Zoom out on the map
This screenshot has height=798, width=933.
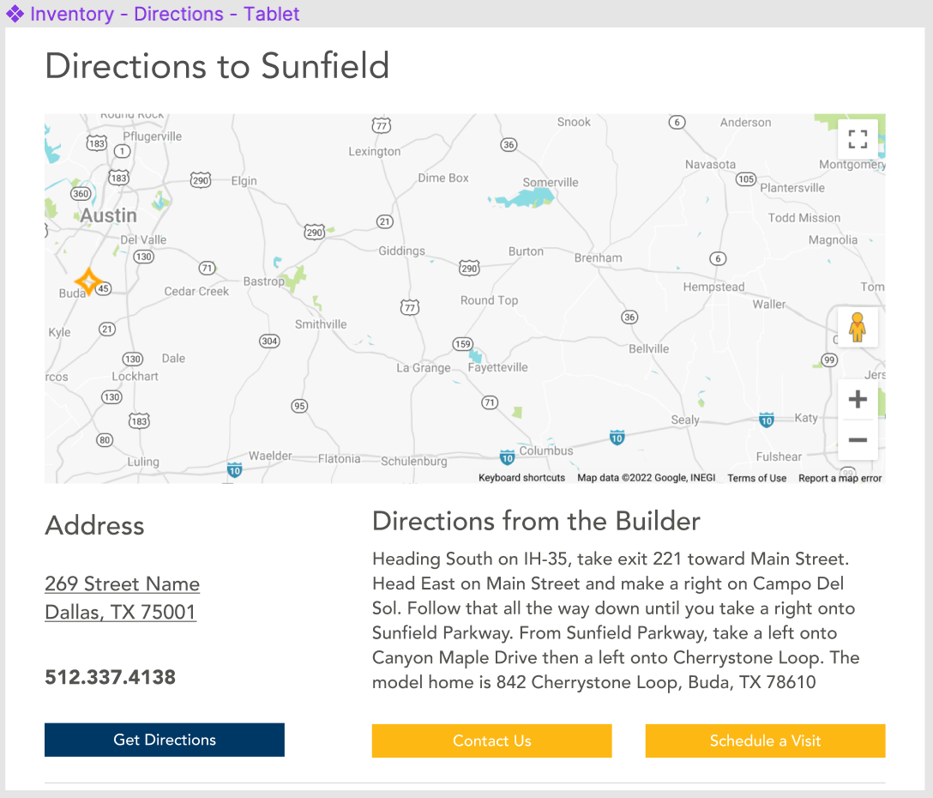click(858, 440)
